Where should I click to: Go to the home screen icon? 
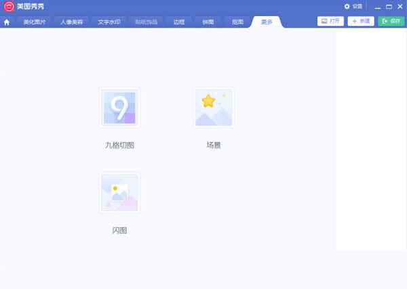7,22
